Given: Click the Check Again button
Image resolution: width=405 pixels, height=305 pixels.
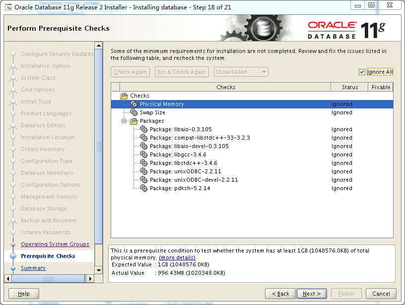Looking at the screenshot, I should tap(130, 72).
